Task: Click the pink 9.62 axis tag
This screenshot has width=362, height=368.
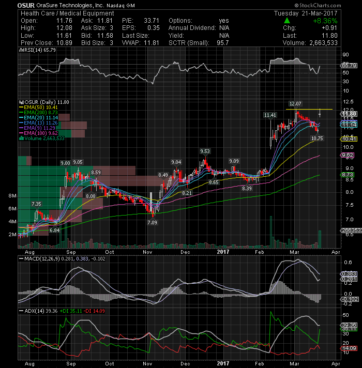Action: [x=348, y=155]
